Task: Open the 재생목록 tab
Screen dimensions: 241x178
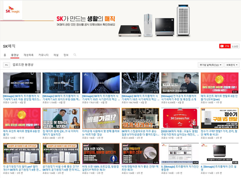Action: pyautogui.click(x=28, y=55)
